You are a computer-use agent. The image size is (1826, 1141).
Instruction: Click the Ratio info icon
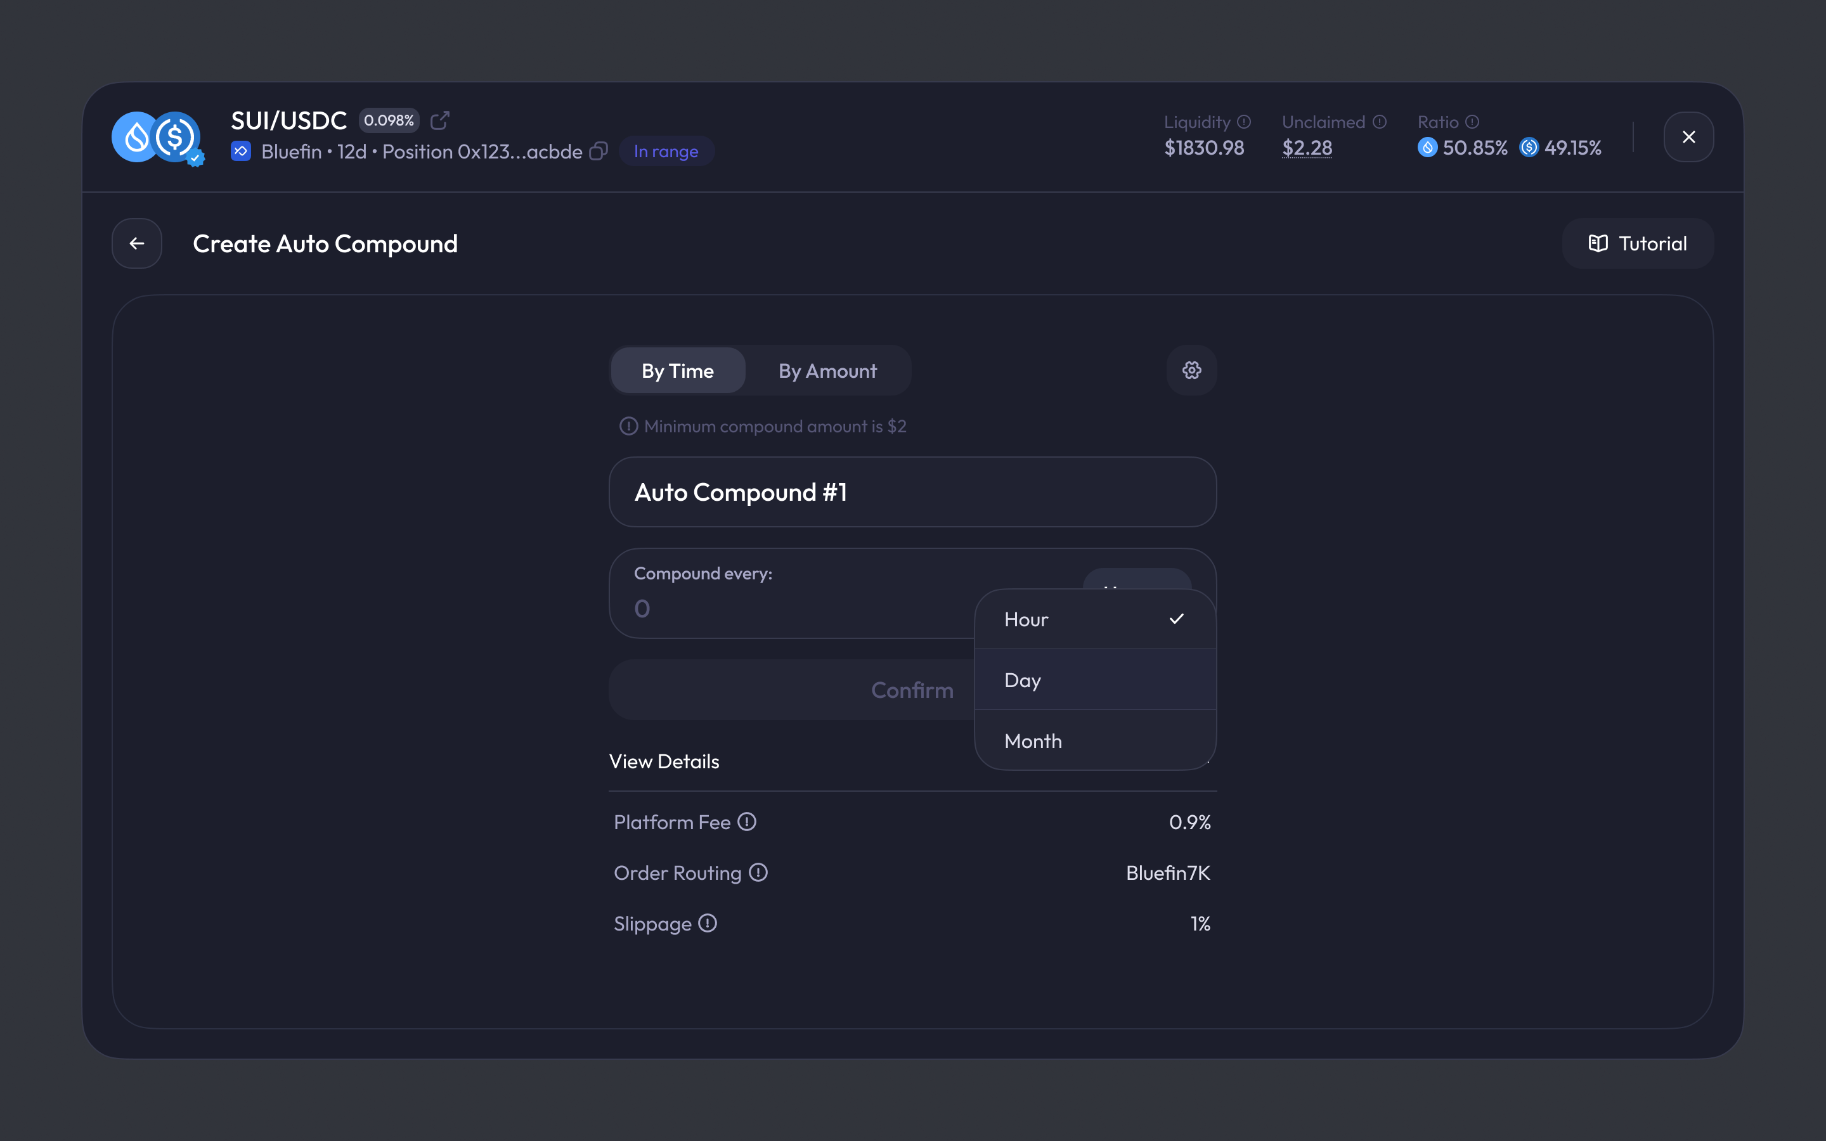(x=1472, y=122)
